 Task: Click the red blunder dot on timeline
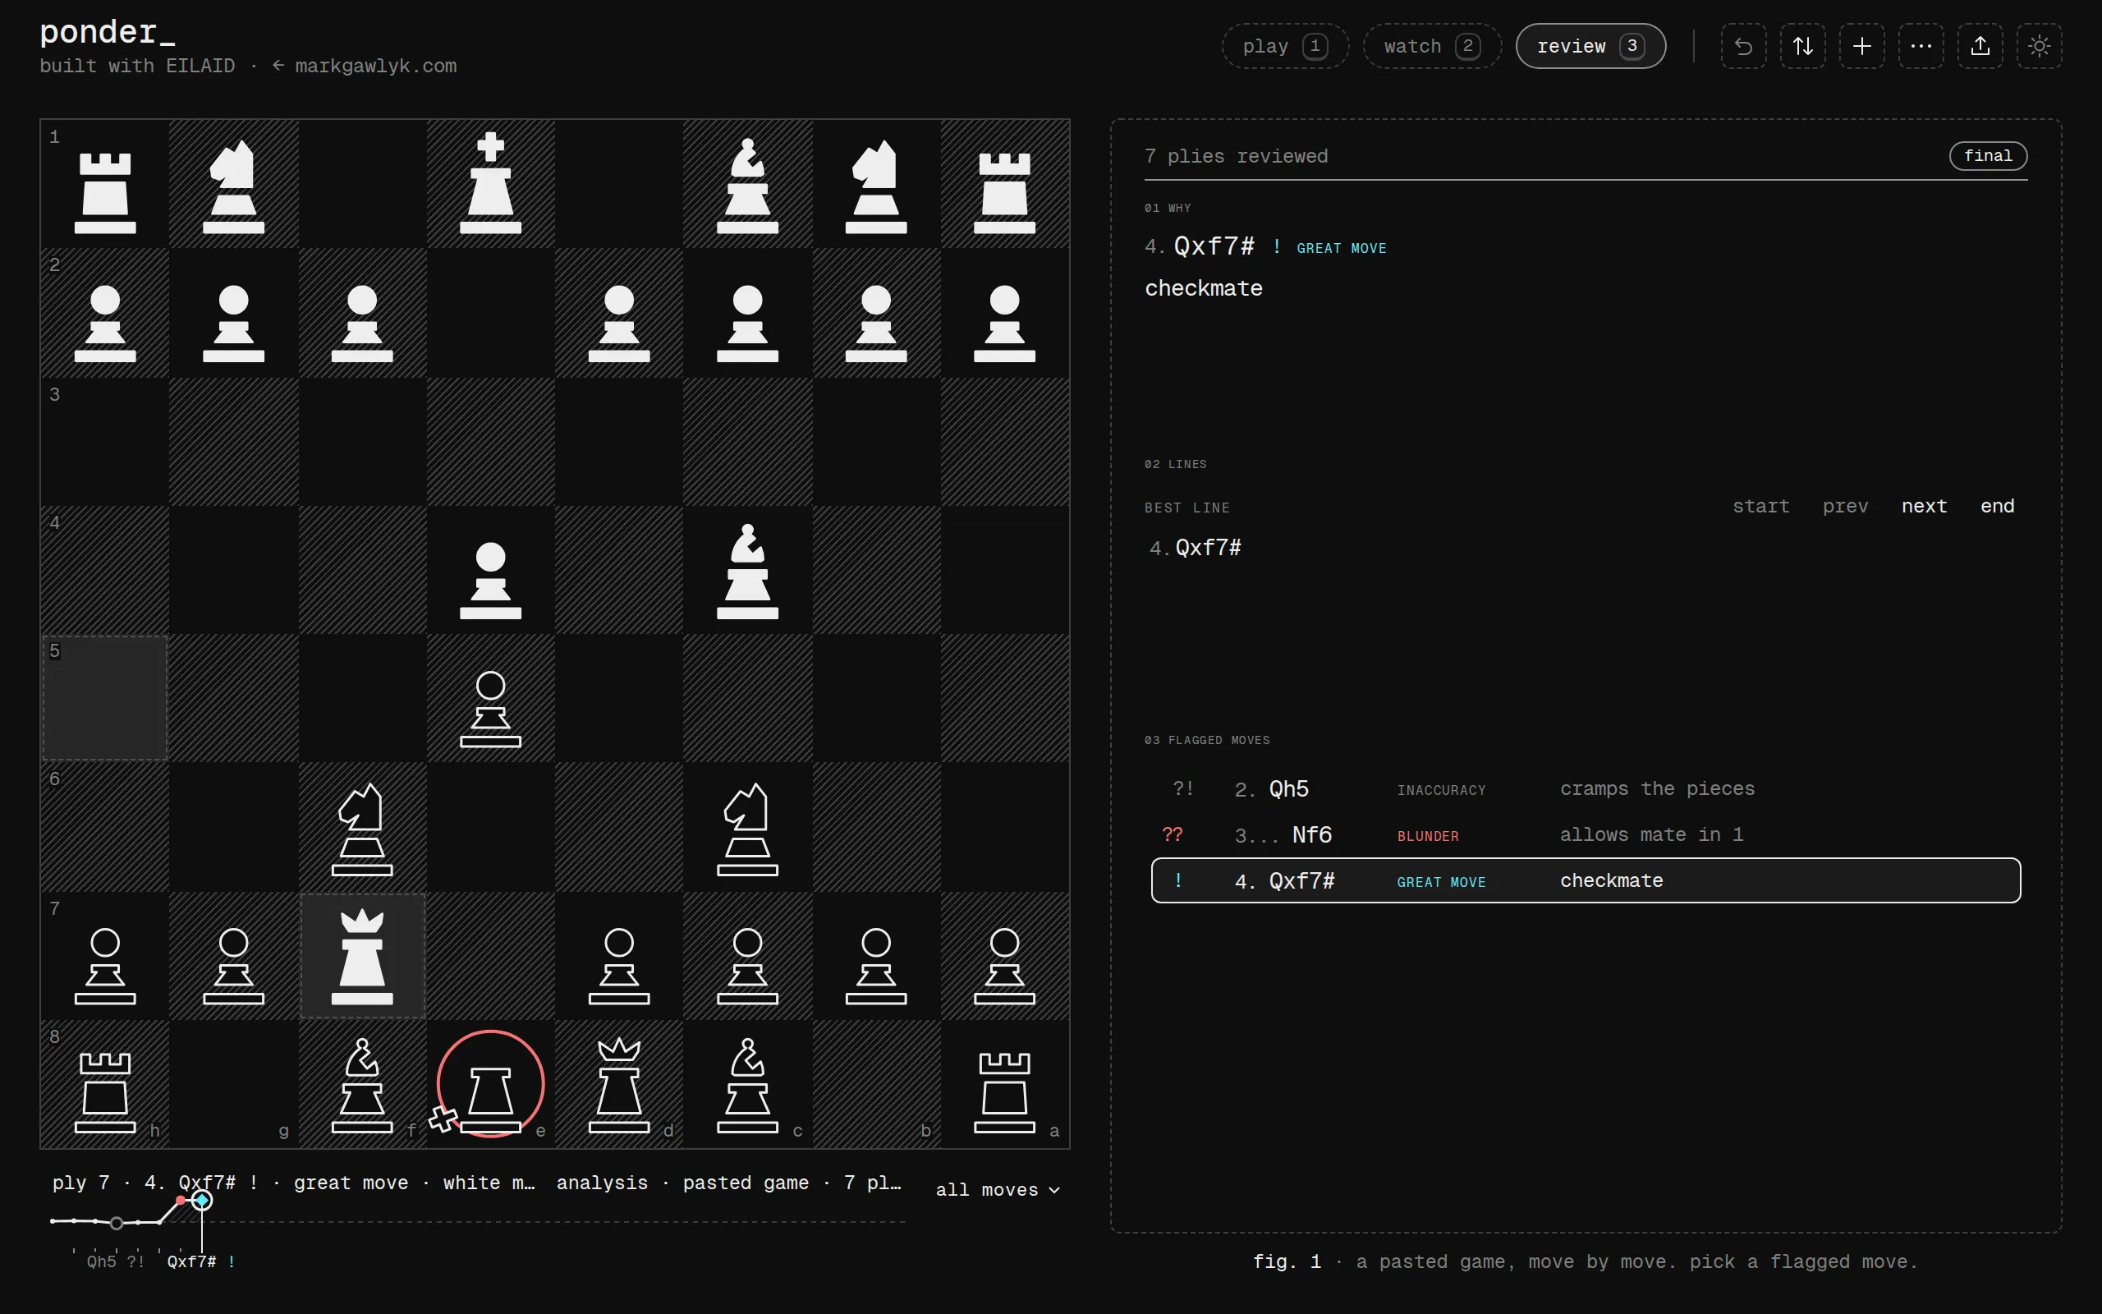(180, 1200)
